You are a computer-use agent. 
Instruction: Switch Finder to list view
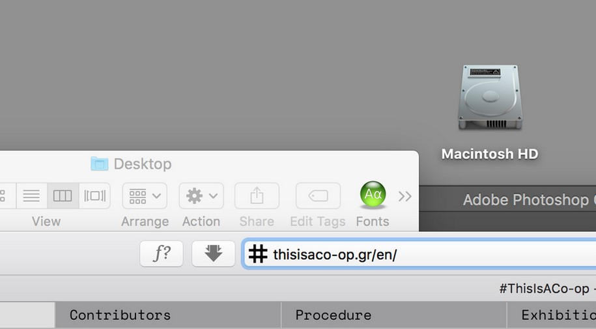(x=31, y=195)
